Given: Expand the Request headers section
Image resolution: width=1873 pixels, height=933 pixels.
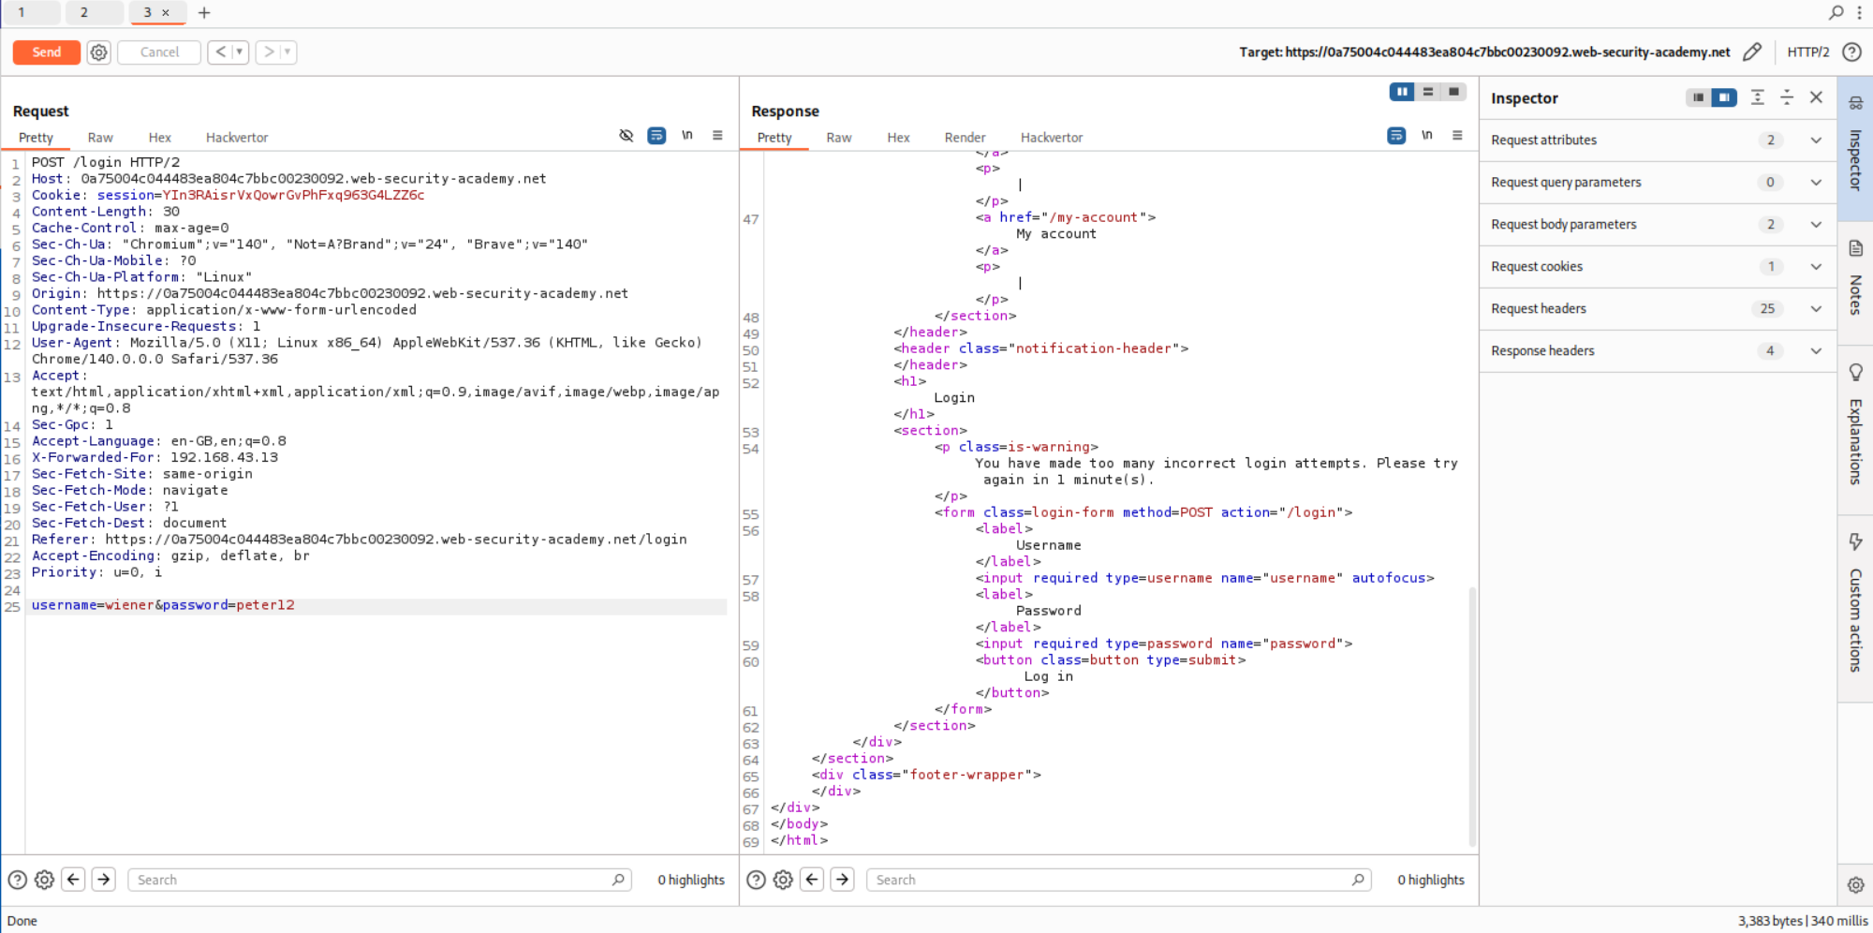Looking at the screenshot, I should coord(1816,309).
